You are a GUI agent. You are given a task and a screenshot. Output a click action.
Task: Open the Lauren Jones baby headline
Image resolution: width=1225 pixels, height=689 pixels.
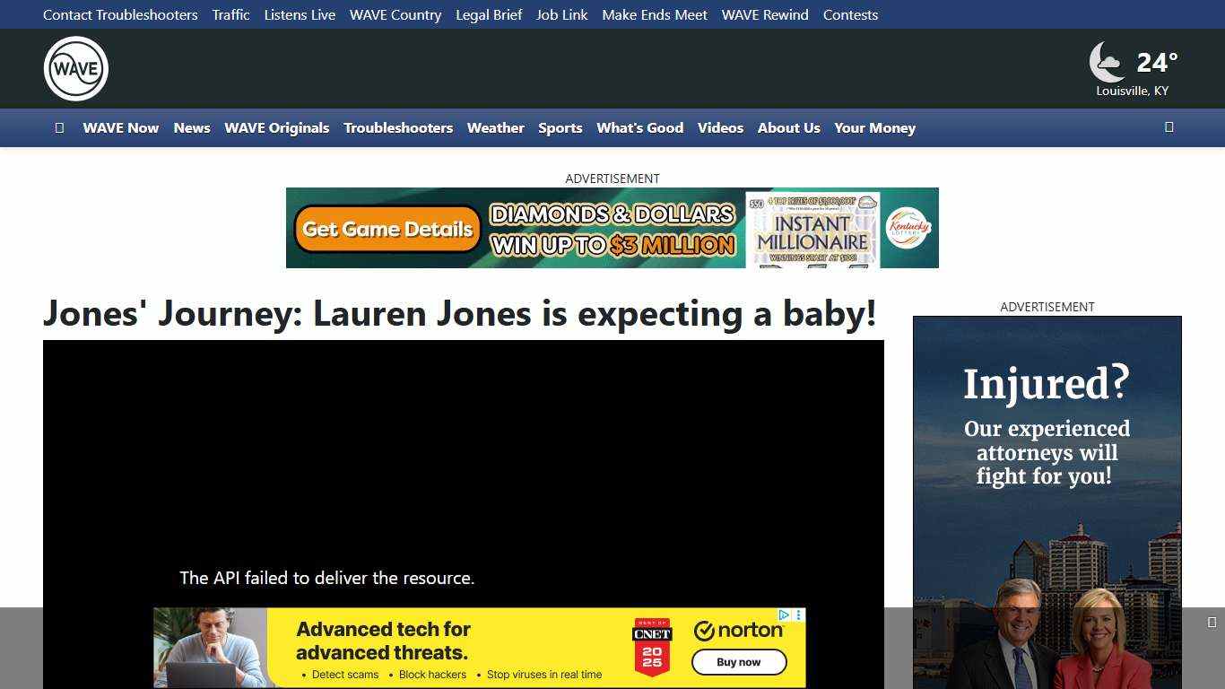pyautogui.click(x=460, y=314)
